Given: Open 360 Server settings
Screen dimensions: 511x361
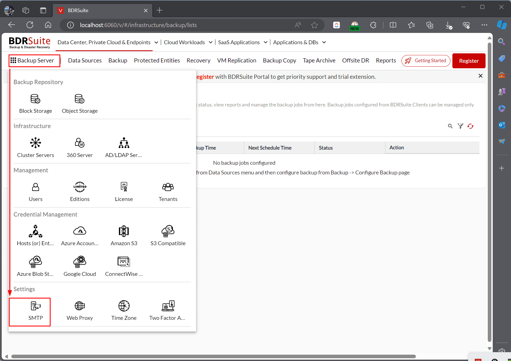Looking at the screenshot, I should [x=80, y=148].
